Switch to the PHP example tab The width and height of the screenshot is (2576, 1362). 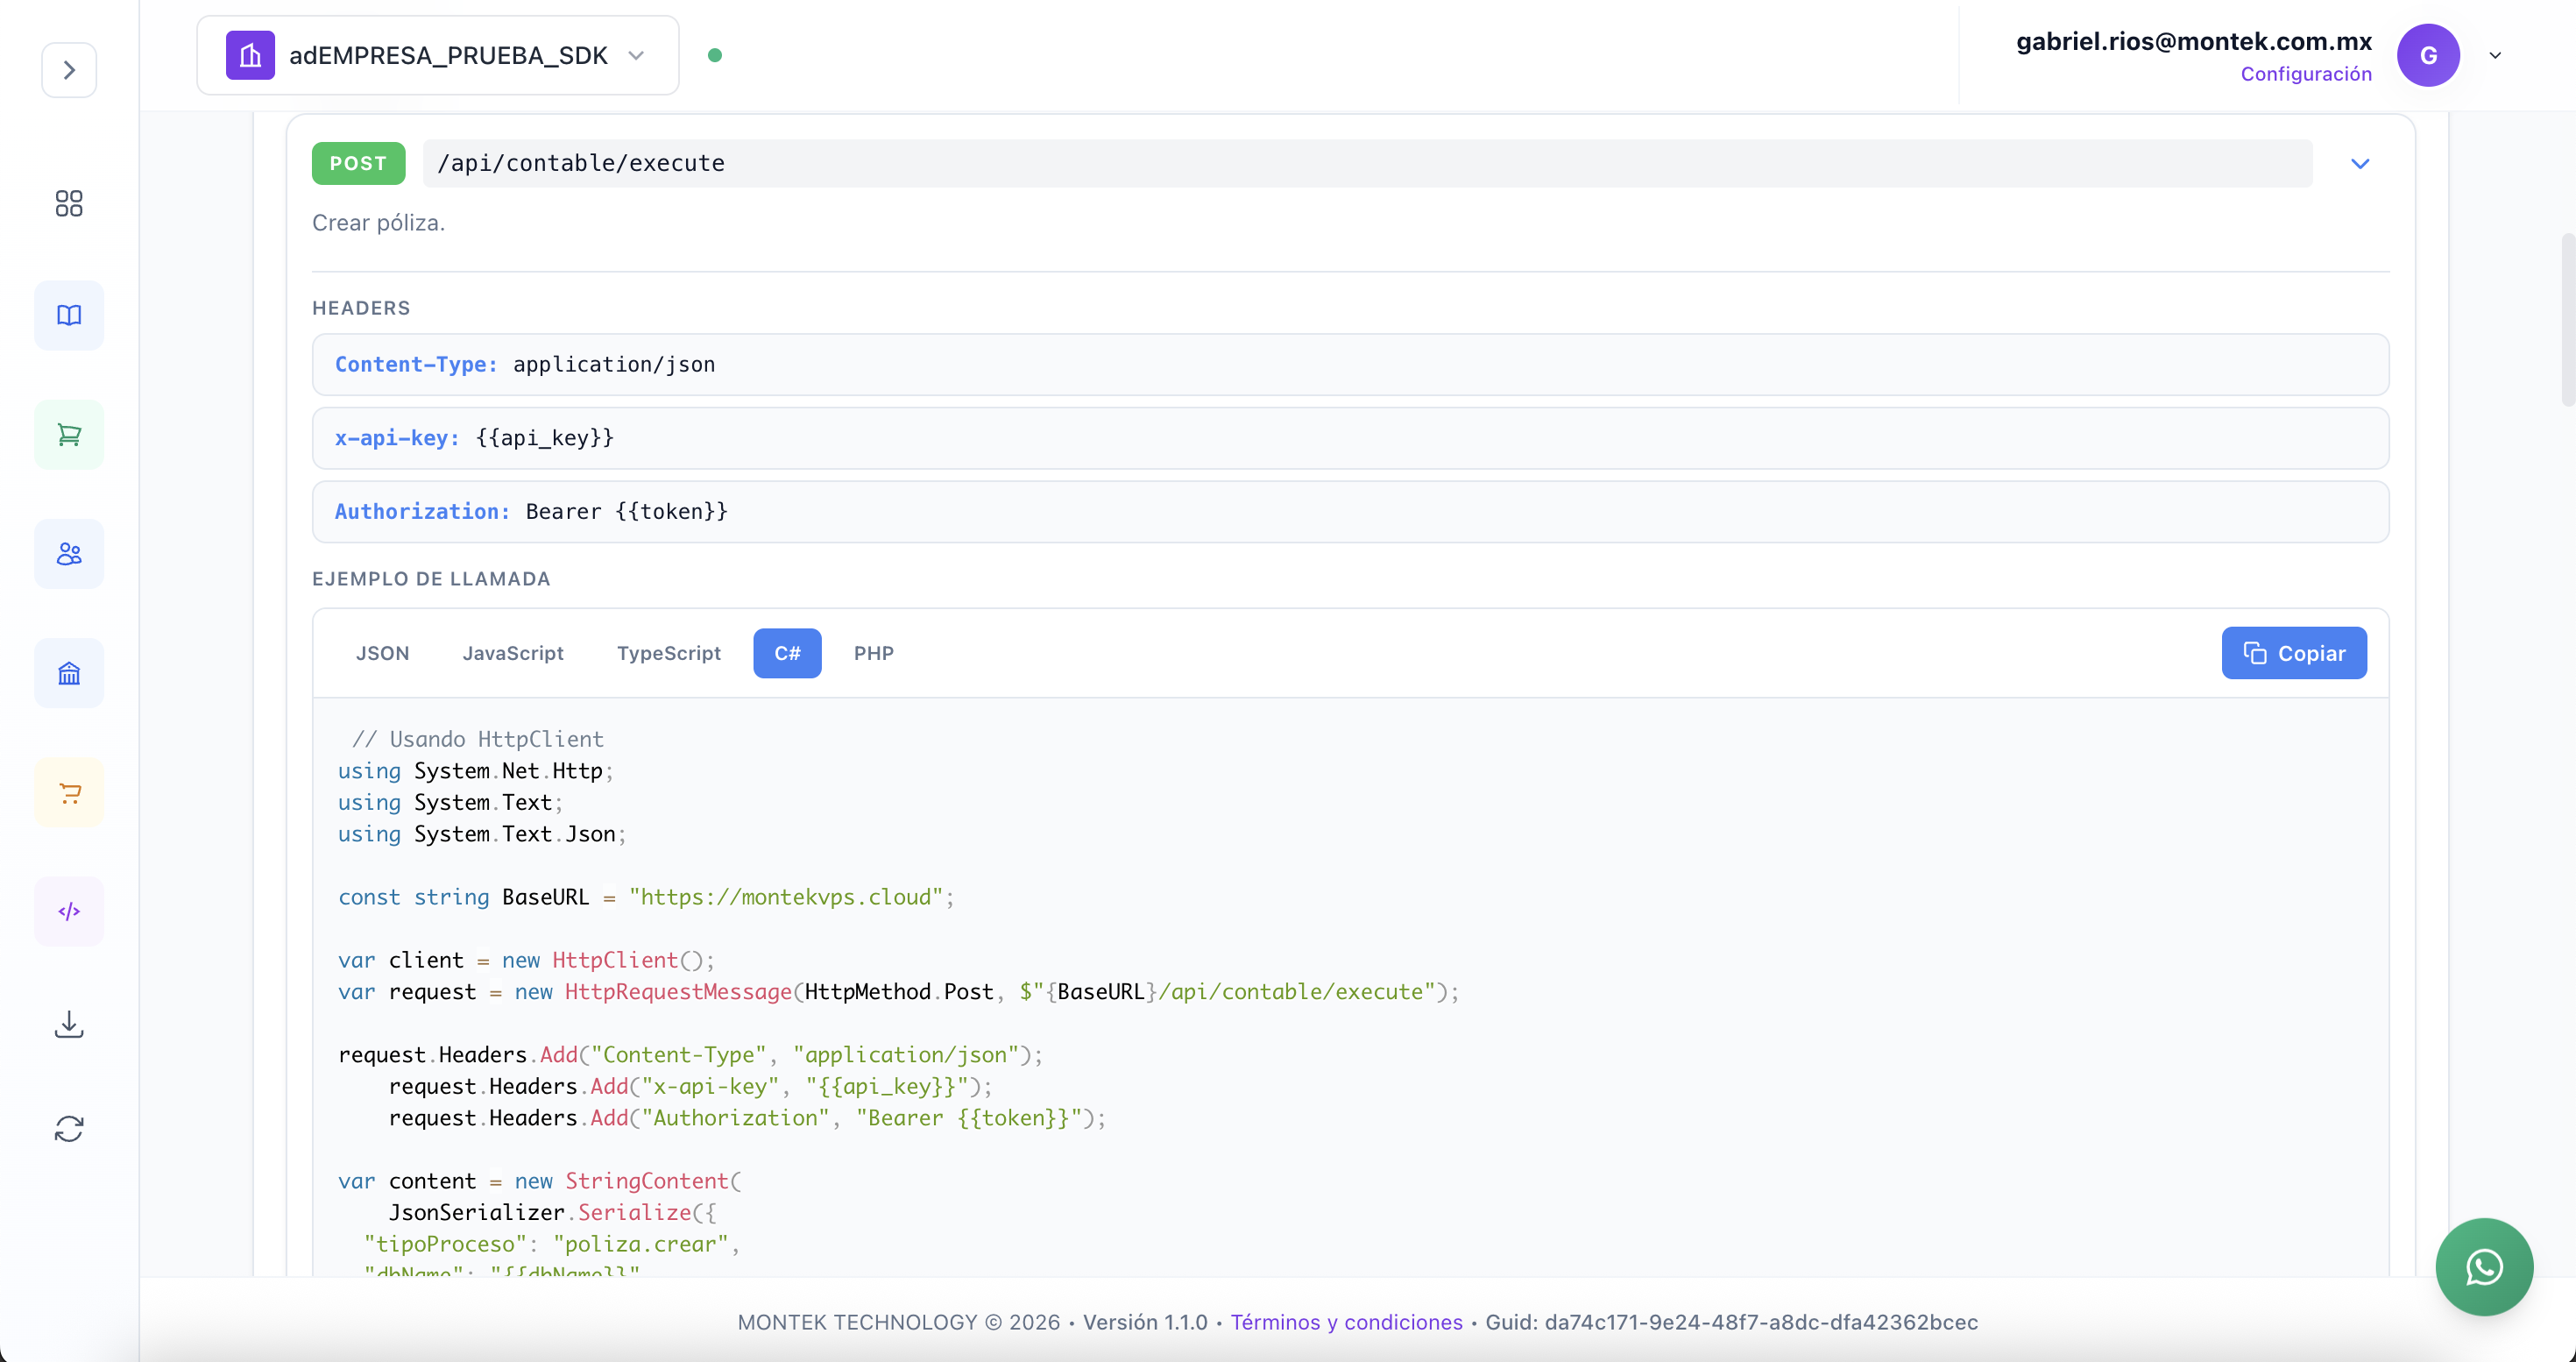tap(873, 653)
